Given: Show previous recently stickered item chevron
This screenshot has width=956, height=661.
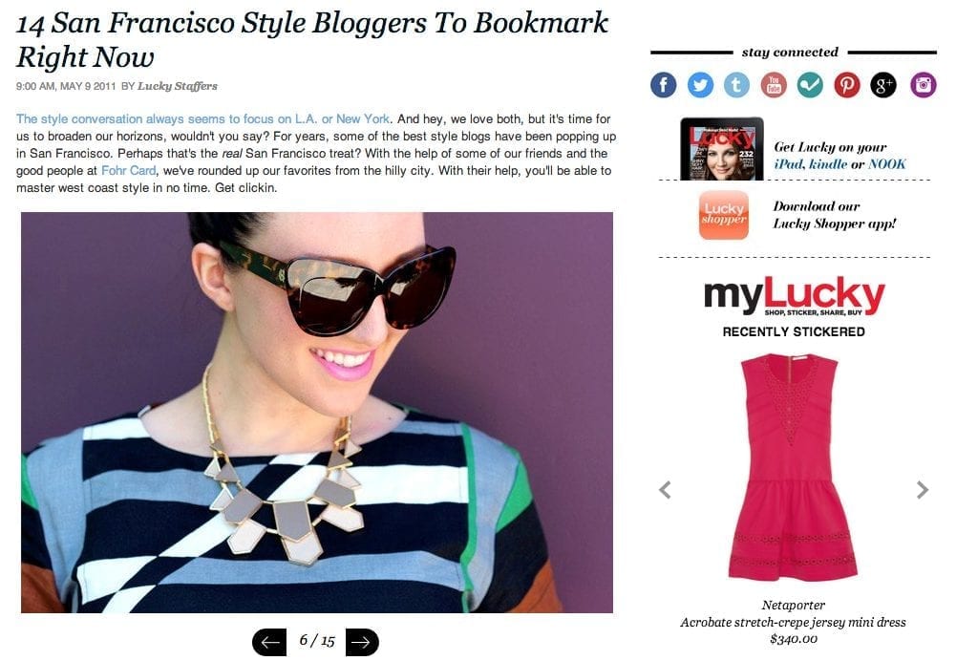Looking at the screenshot, I should click(x=665, y=490).
